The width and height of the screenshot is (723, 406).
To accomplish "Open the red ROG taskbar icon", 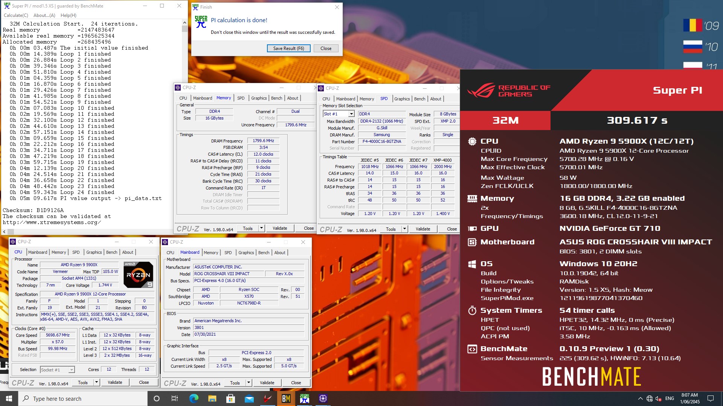I will (267, 398).
